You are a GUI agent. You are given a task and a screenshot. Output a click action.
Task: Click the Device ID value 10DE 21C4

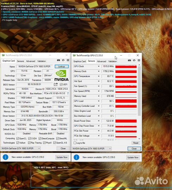(57, 89)
